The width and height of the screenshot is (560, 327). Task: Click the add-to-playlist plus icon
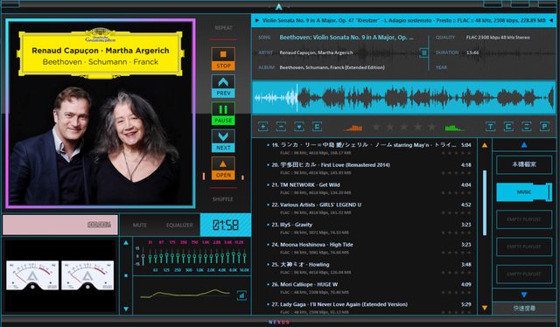263,127
